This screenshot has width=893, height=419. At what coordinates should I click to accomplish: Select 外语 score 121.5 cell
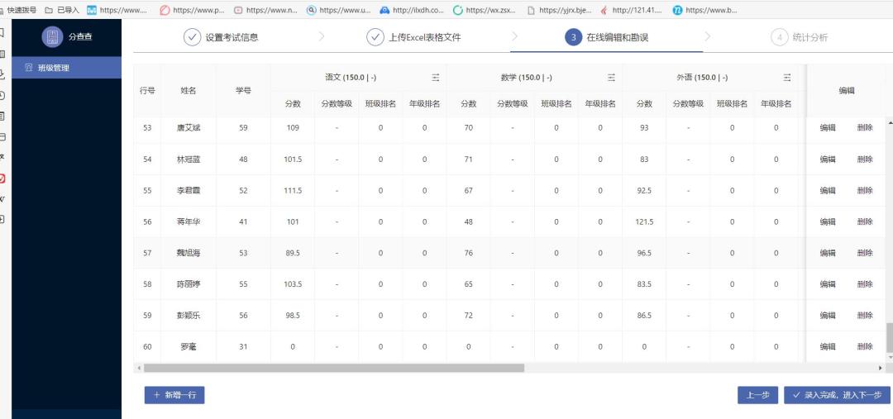pos(644,222)
